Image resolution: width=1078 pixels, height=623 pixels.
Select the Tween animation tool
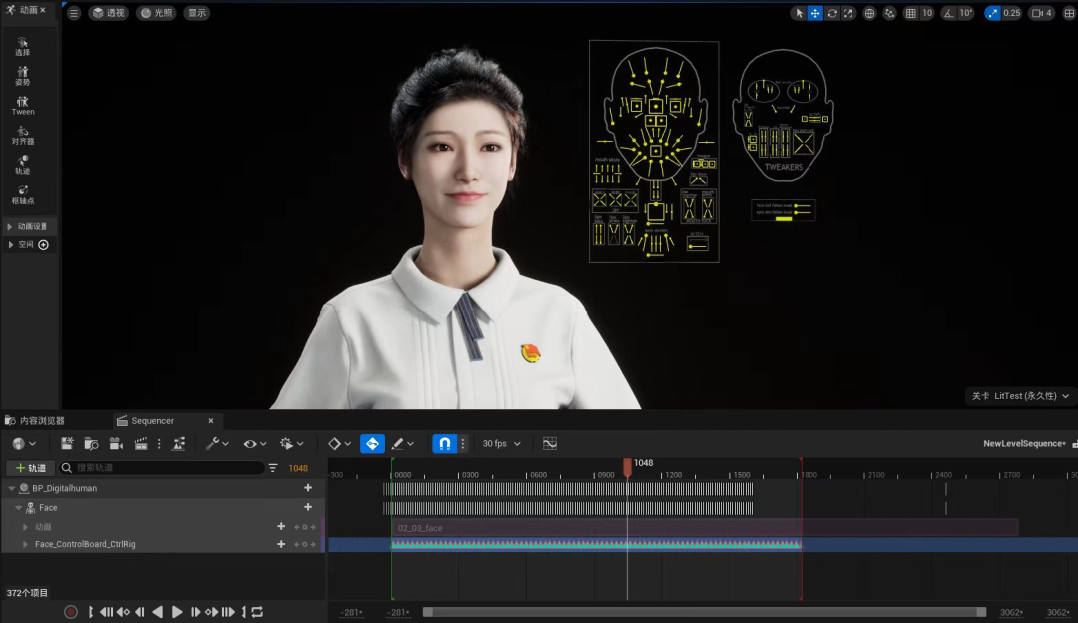pos(23,105)
